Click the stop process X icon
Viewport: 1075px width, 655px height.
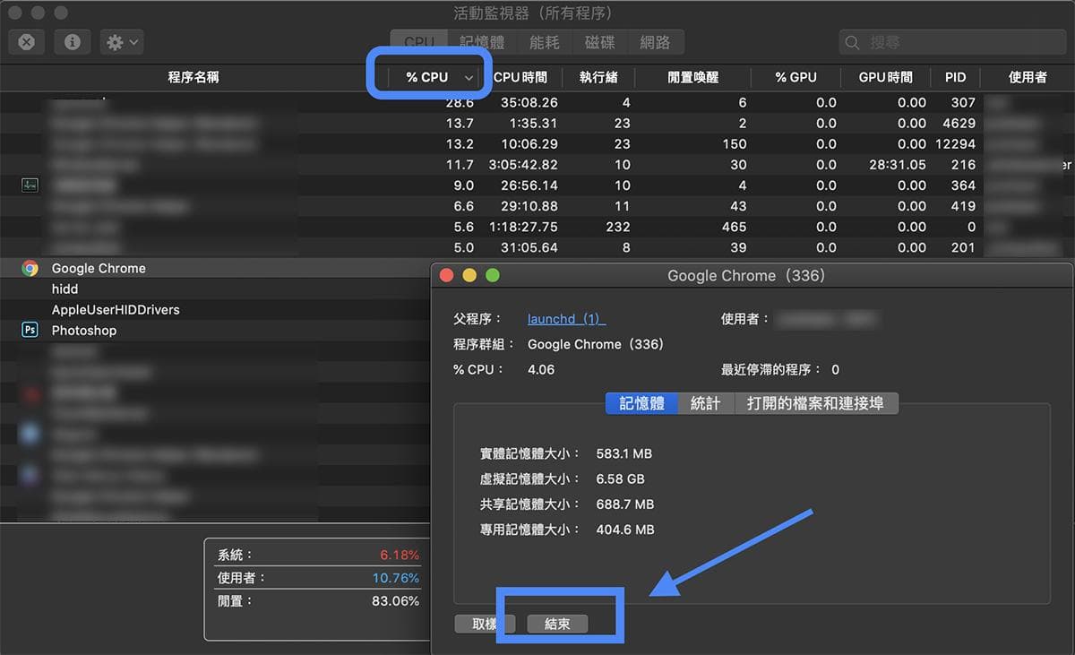(27, 42)
